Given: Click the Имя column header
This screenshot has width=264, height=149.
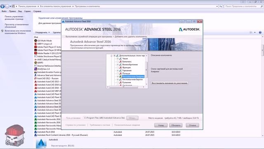Looking at the screenshot, I should click(x=36, y=37).
